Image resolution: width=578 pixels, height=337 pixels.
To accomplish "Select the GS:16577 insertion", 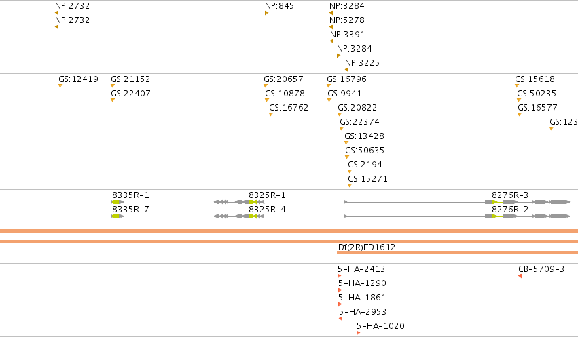I will [520, 115].
